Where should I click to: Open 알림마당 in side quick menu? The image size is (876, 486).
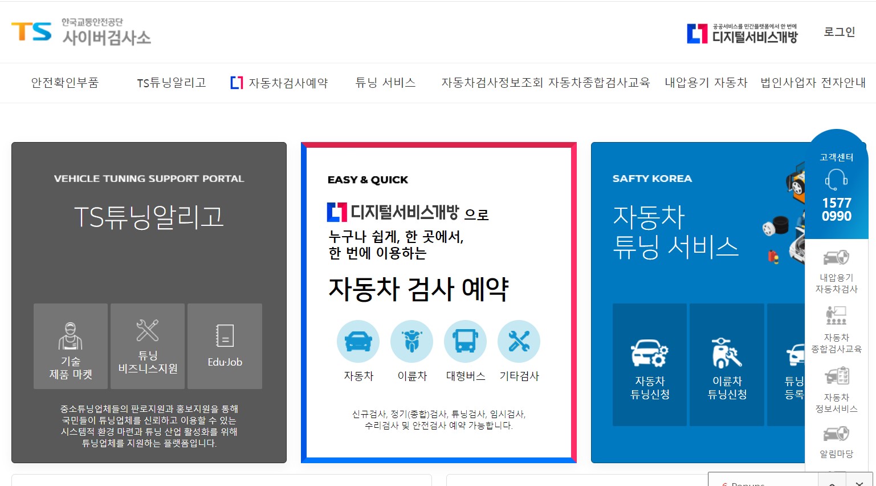point(836,442)
